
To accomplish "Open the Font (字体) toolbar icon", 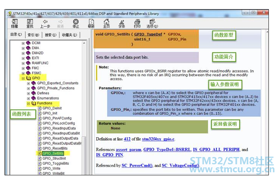I will pyautogui.click(x=121, y=23).
